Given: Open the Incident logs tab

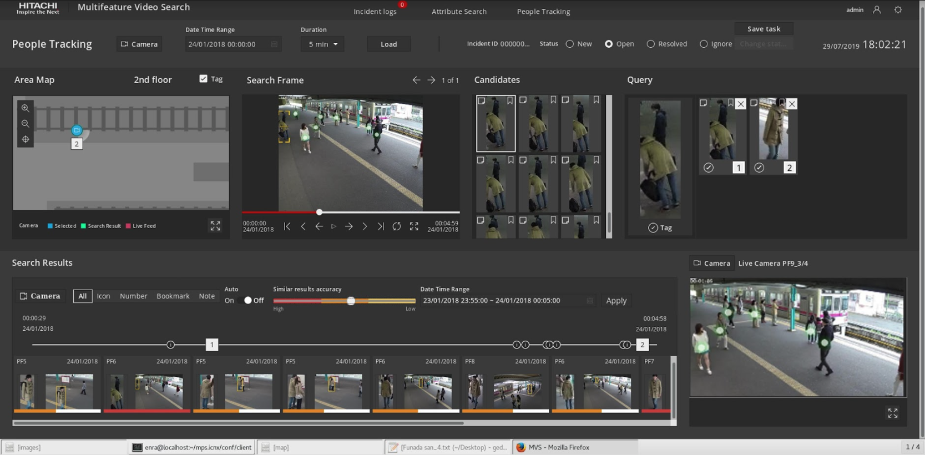Looking at the screenshot, I should click(x=375, y=11).
